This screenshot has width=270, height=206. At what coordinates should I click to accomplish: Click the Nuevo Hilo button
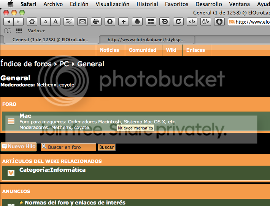[19, 147]
